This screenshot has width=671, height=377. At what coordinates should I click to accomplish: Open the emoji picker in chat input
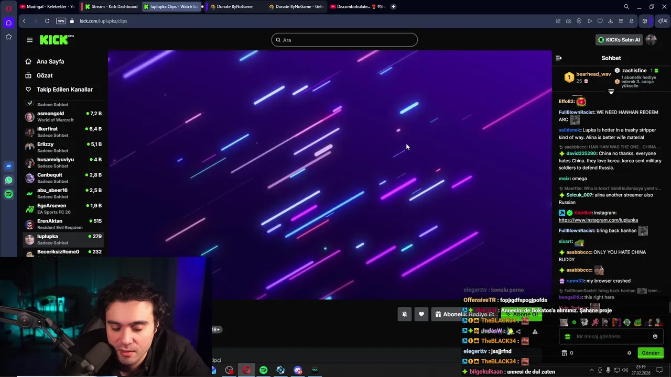(655, 337)
